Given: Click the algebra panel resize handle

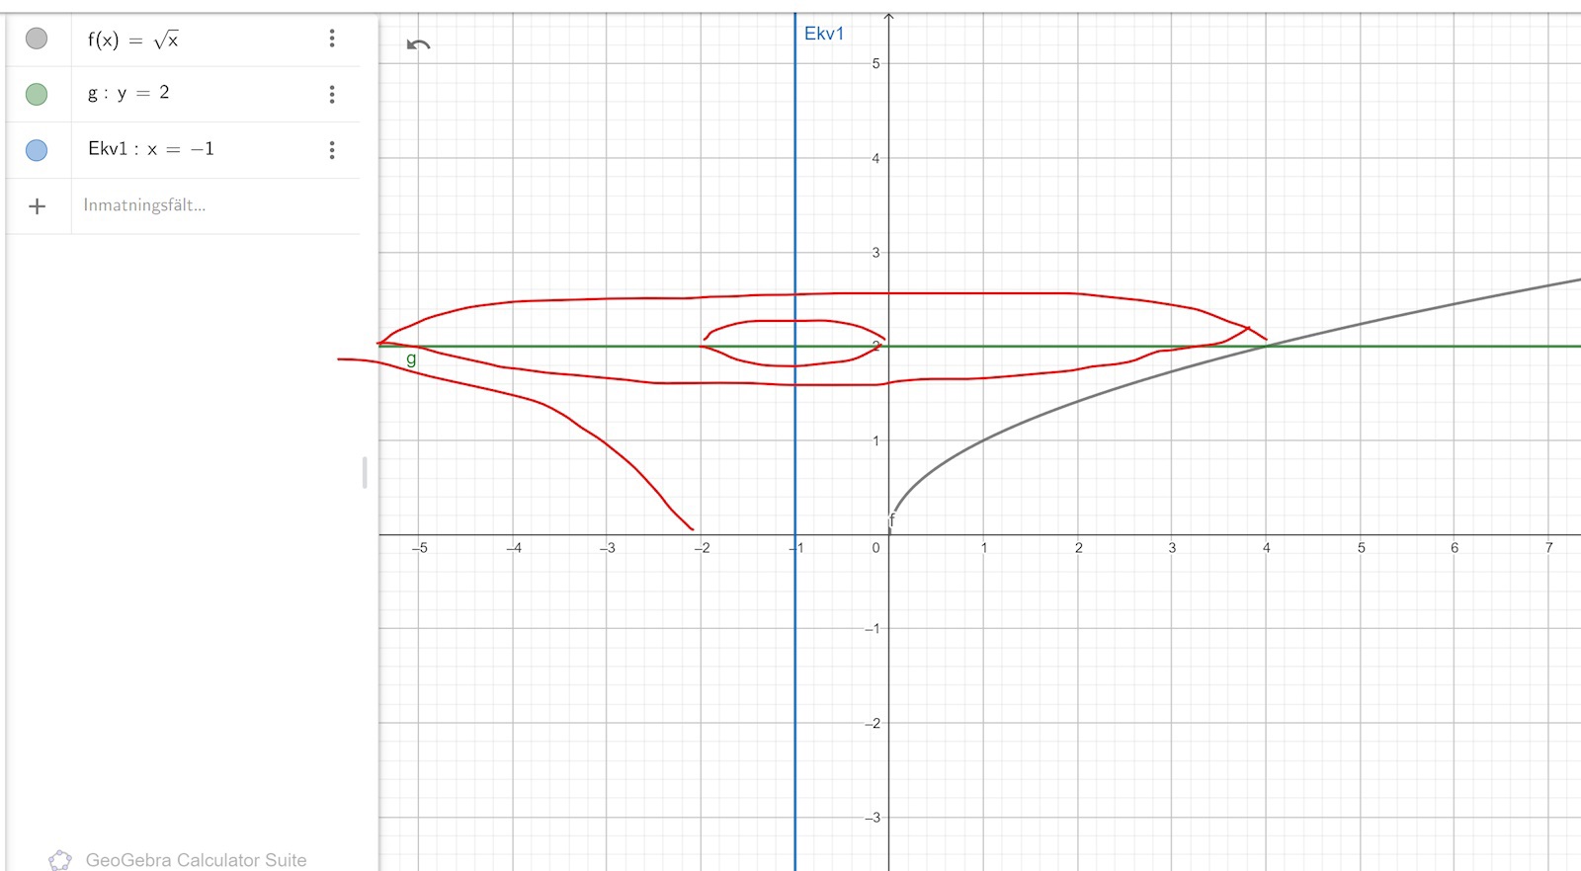Looking at the screenshot, I should pos(365,472).
